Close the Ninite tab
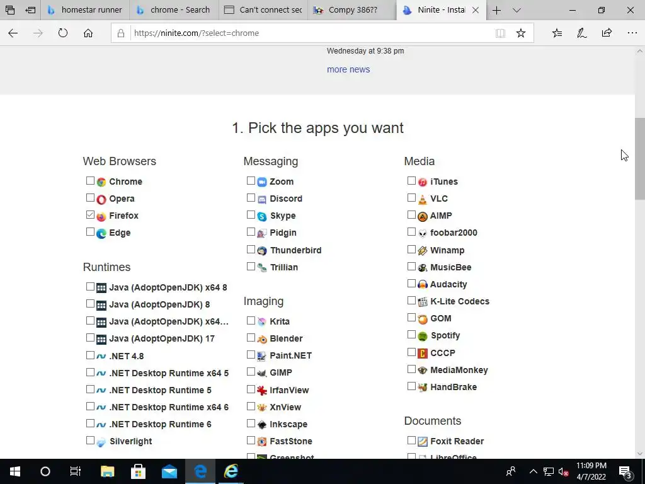The width and height of the screenshot is (645, 484). (x=476, y=10)
